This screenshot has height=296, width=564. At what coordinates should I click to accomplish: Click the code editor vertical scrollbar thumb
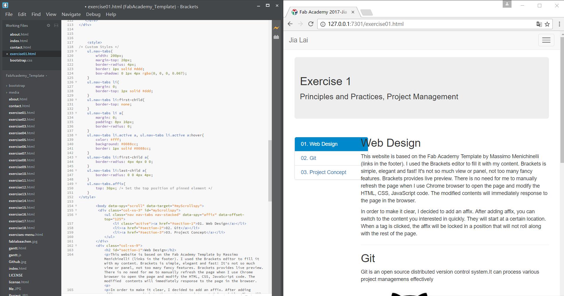pyautogui.click(x=269, y=171)
